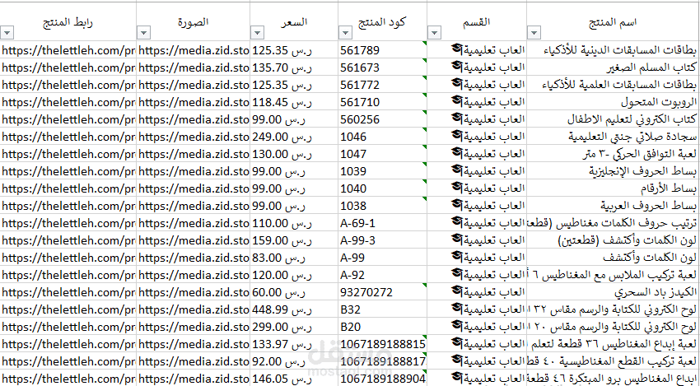Select product code cell B32

[383, 309]
